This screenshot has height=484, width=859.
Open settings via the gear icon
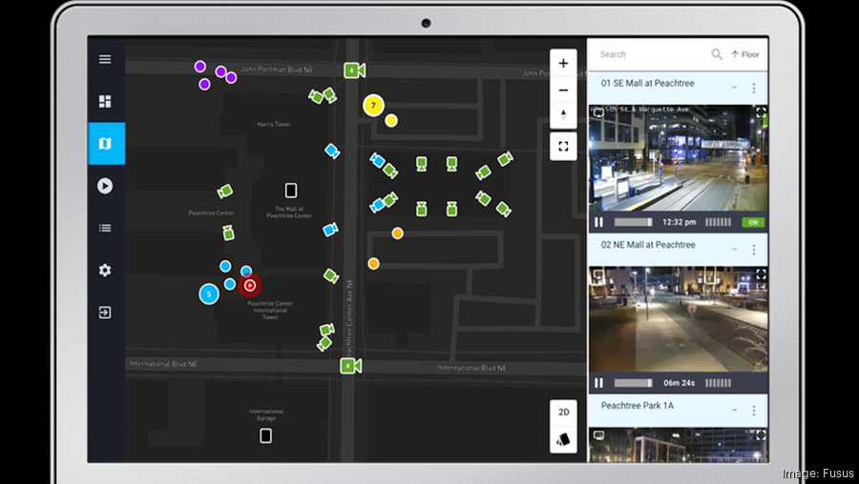[x=105, y=271]
